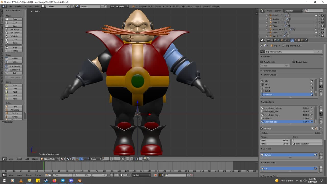Enable the Double Sided checkbox

click(294, 62)
